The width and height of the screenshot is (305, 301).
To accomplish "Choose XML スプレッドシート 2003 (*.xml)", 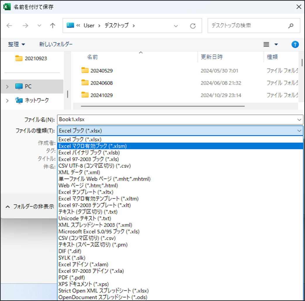I will pos(180,225).
